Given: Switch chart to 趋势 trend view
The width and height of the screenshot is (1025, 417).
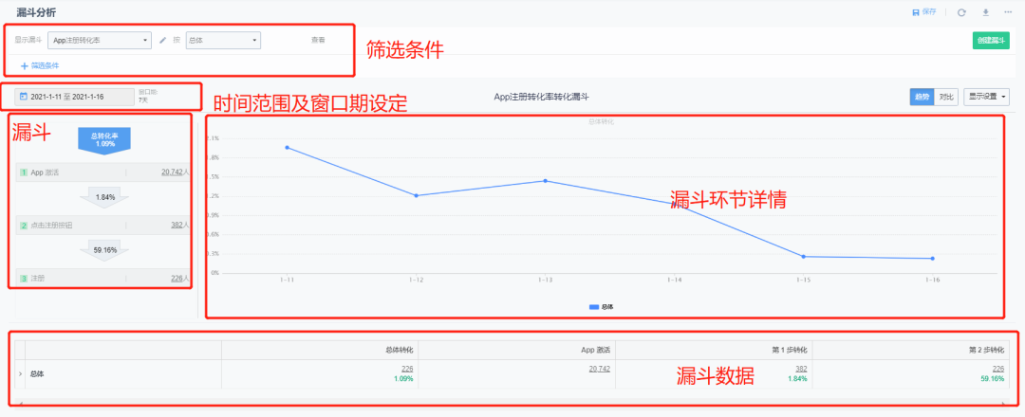Looking at the screenshot, I should [921, 97].
